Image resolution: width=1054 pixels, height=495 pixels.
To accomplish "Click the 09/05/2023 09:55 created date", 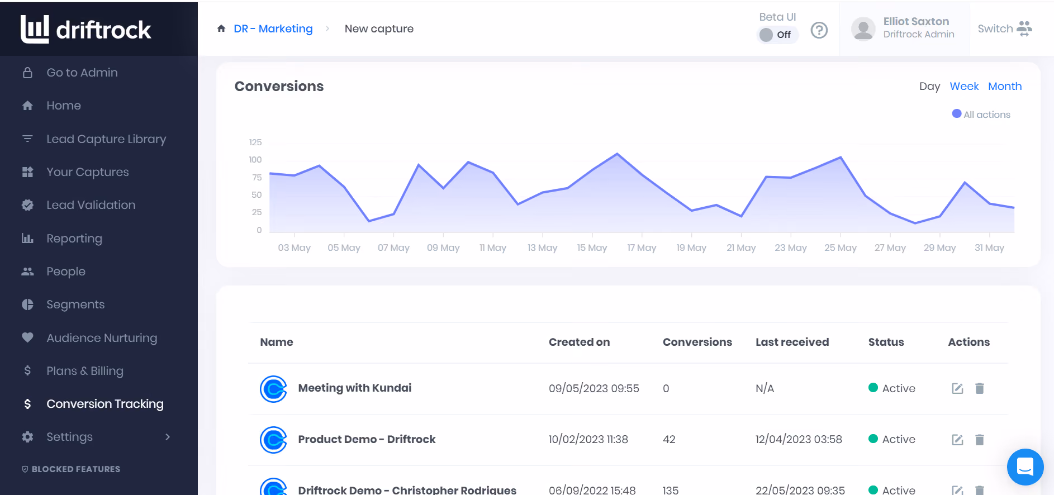I will click(x=594, y=389).
